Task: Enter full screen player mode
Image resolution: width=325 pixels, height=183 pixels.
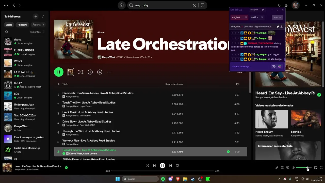Action: pos(321,167)
